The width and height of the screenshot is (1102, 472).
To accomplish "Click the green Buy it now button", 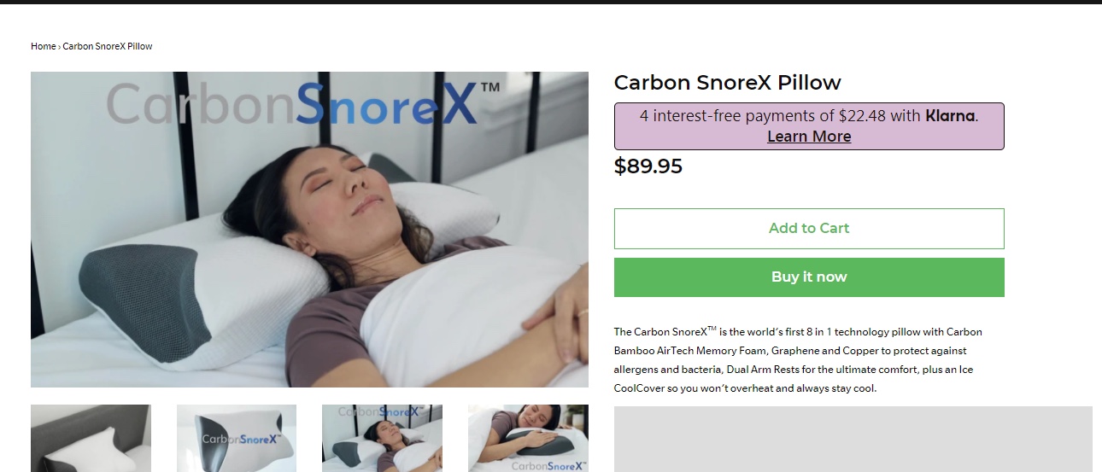I will coord(809,277).
